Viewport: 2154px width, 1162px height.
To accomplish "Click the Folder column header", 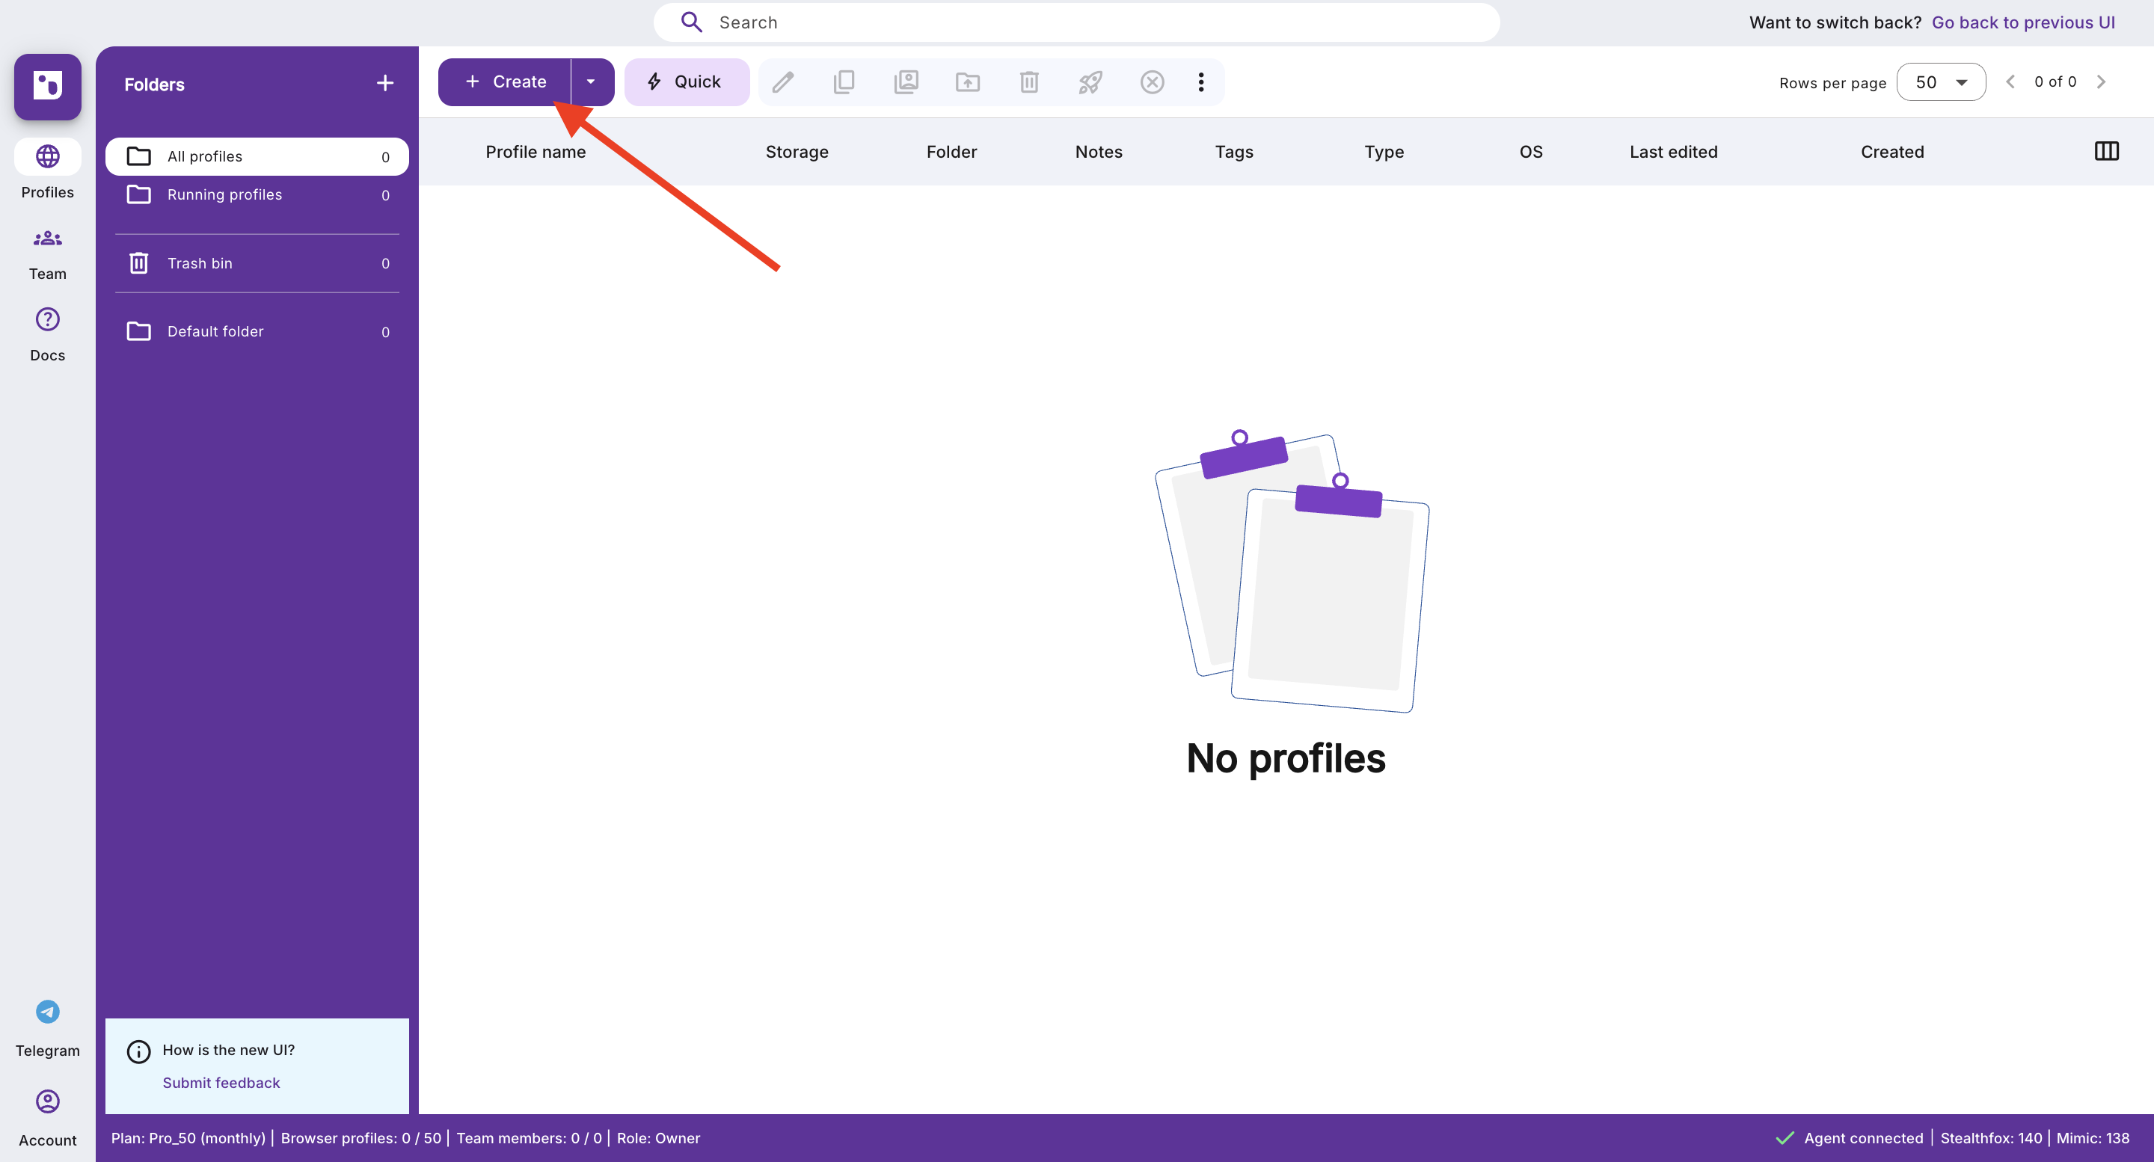I will pos(951,151).
